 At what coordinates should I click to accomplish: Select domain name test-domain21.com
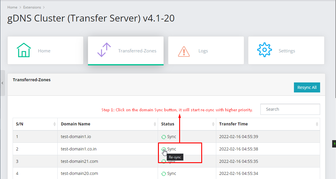[x=79, y=161]
